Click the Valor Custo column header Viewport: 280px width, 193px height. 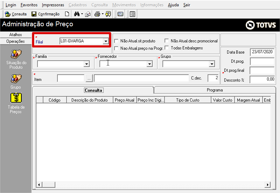[223, 100]
